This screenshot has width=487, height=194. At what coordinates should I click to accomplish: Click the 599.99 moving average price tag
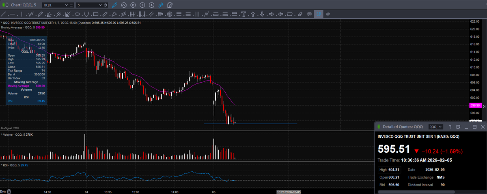tap(475, 105)
